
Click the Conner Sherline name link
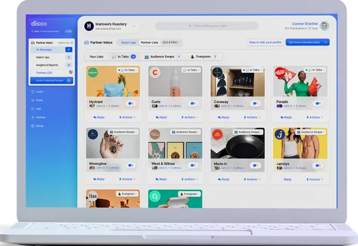pyautogui.click(x=305, y=24)
